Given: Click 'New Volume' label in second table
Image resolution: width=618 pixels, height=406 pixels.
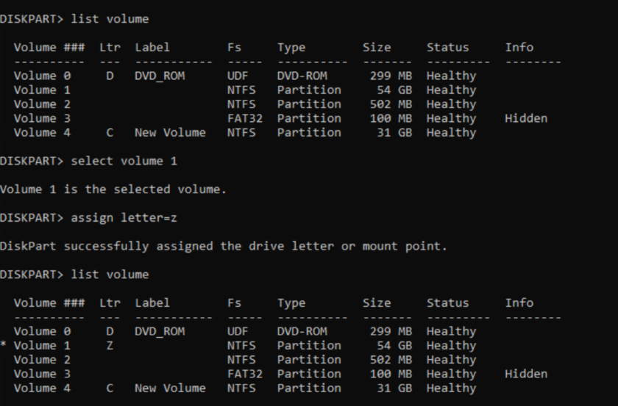Looking at the screenshot, I should [170, 388].
